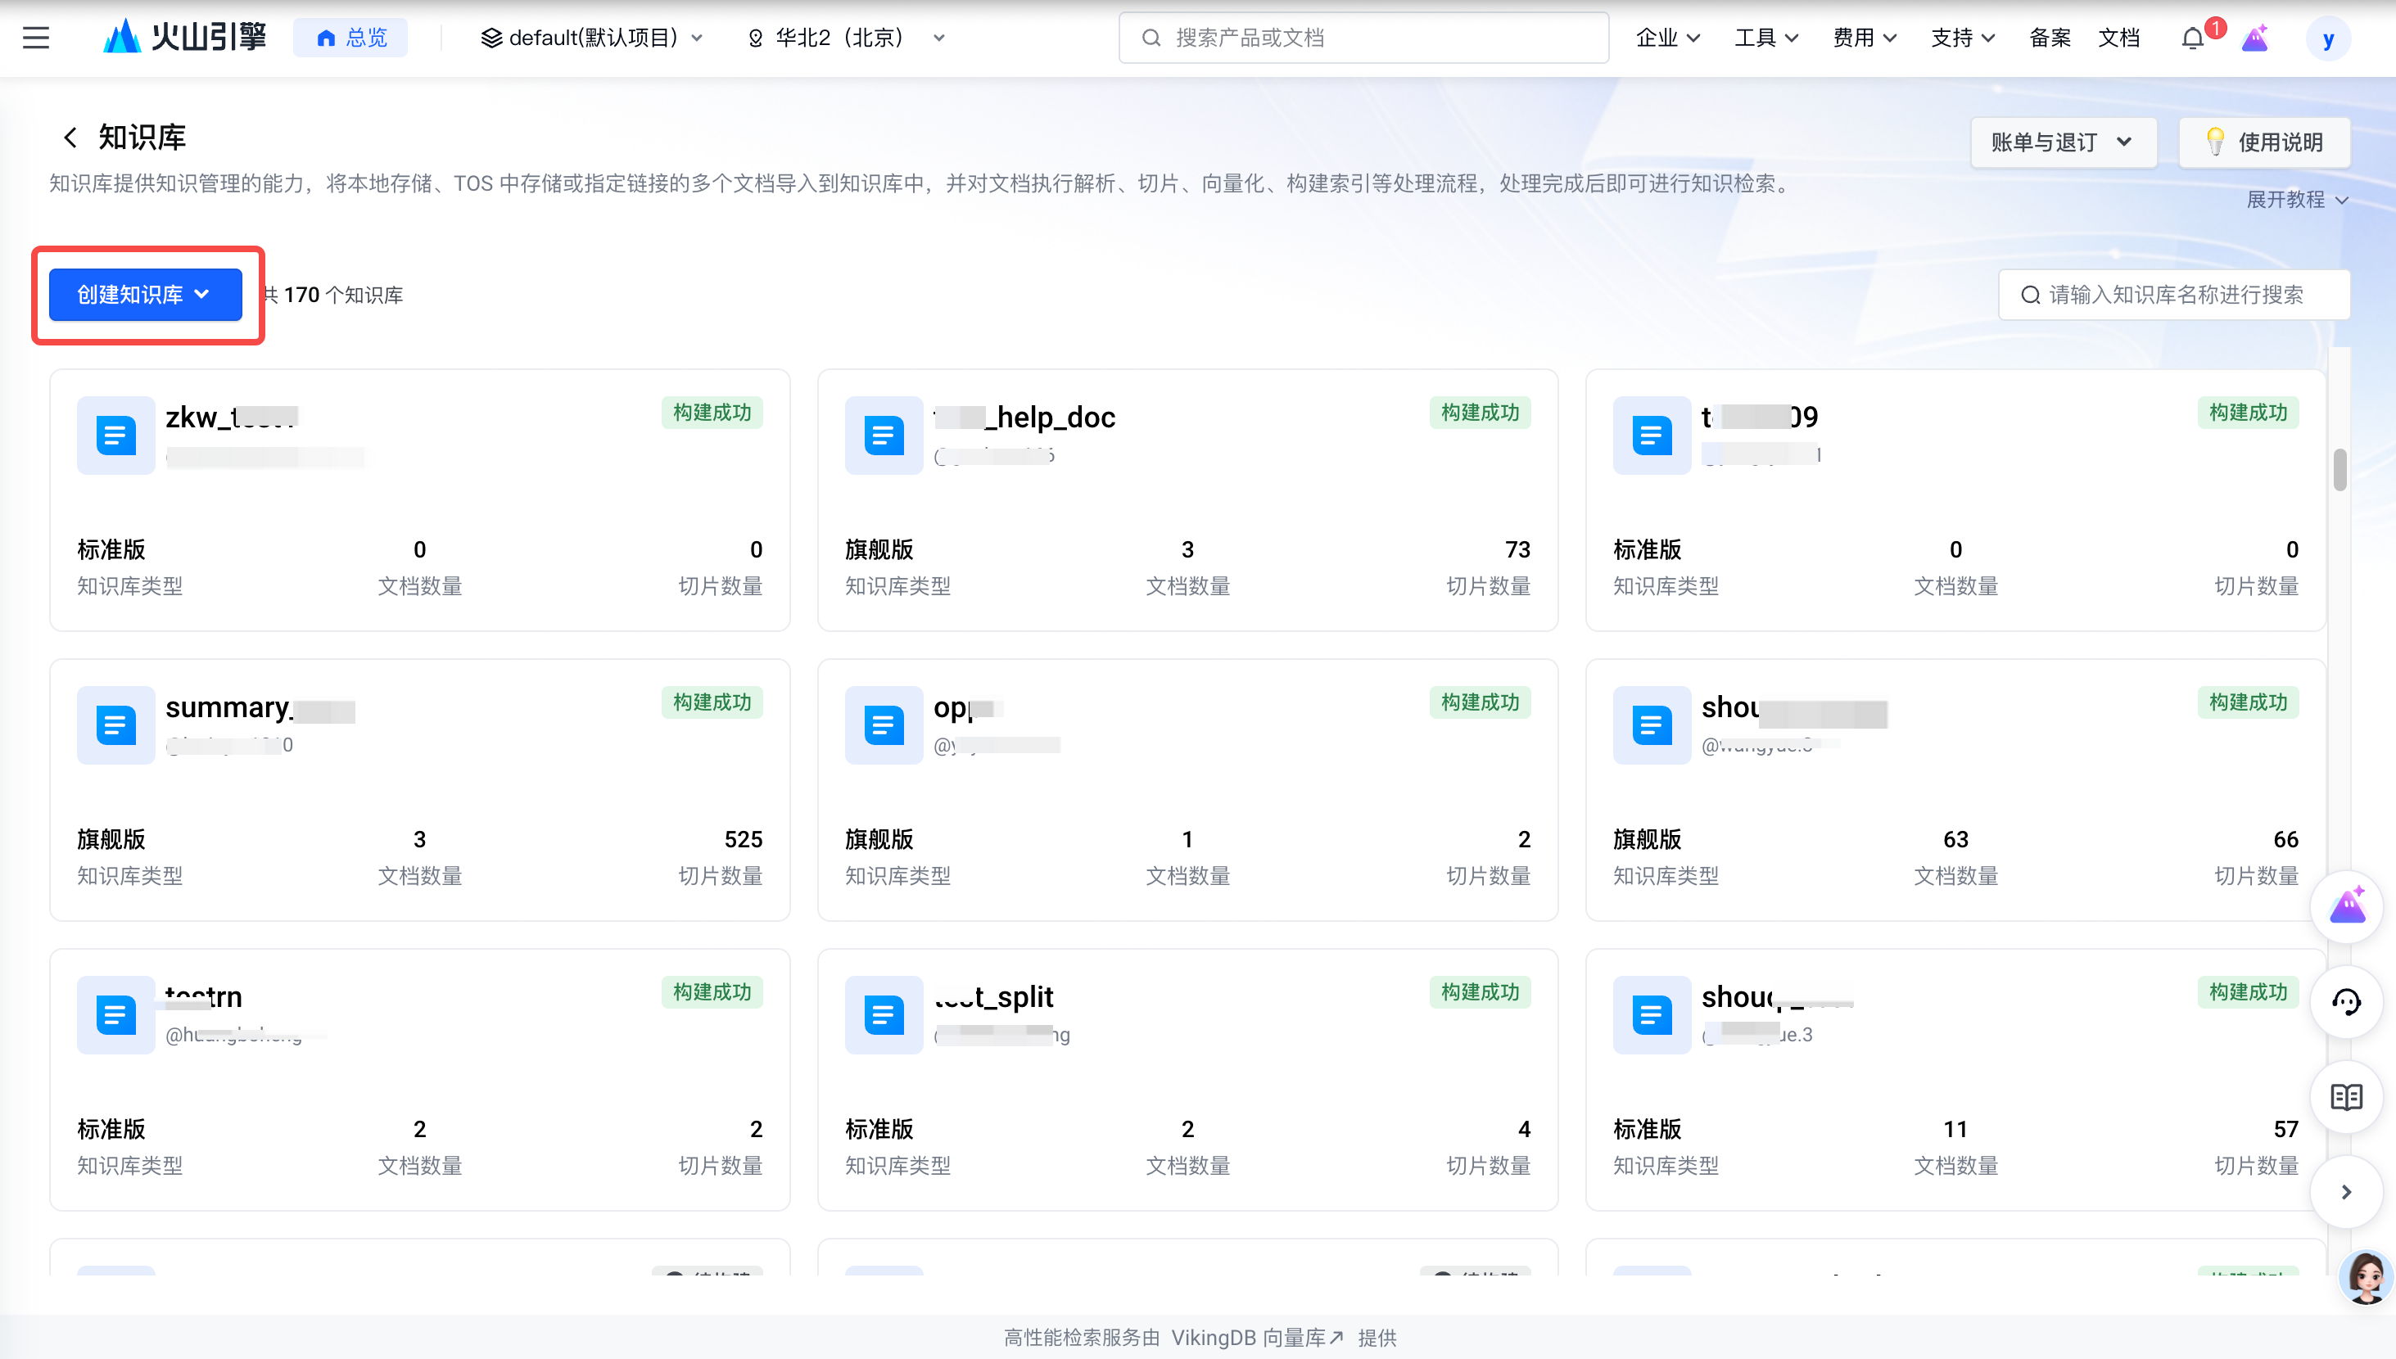
Task: Open the VikingDB 向量库 link in footer
Action: (x=1256, y=1338)
